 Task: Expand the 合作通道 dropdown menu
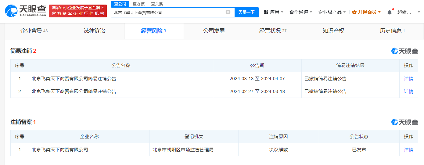301,12
